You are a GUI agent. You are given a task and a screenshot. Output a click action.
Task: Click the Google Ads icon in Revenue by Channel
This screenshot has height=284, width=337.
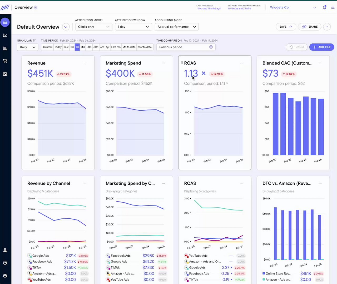click(x=29, y=256)
